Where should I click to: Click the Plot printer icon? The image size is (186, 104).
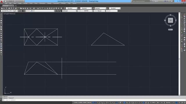click(x=9, y=8)
